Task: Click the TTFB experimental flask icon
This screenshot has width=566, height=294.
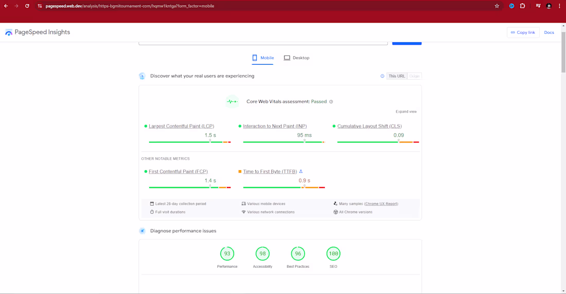Action: [300, 171]
